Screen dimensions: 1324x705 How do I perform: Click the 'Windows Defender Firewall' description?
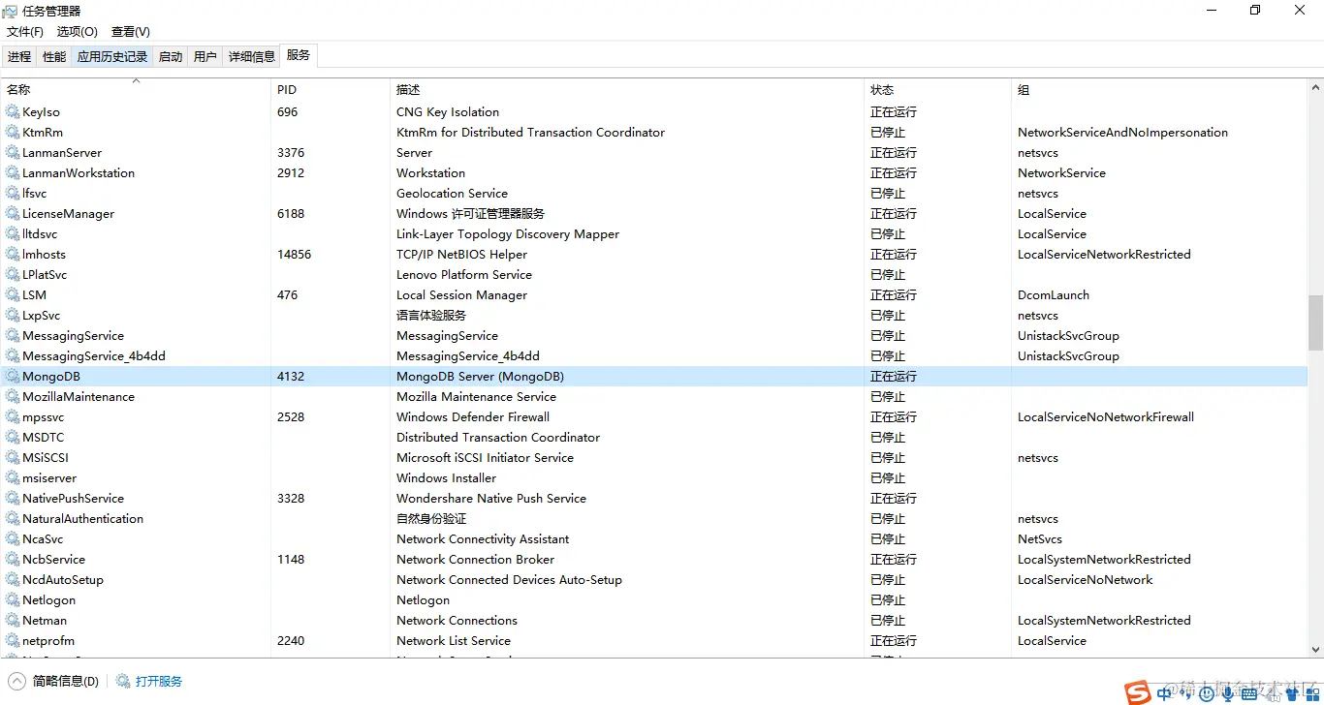point(473,417)
